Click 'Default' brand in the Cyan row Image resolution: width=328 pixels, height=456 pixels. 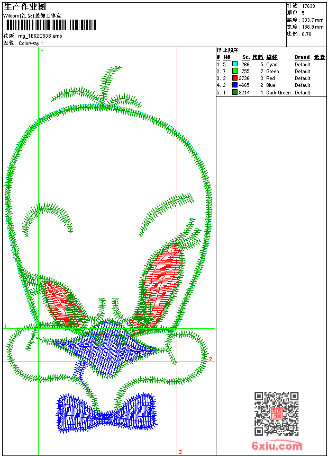[x=303, y=65]
